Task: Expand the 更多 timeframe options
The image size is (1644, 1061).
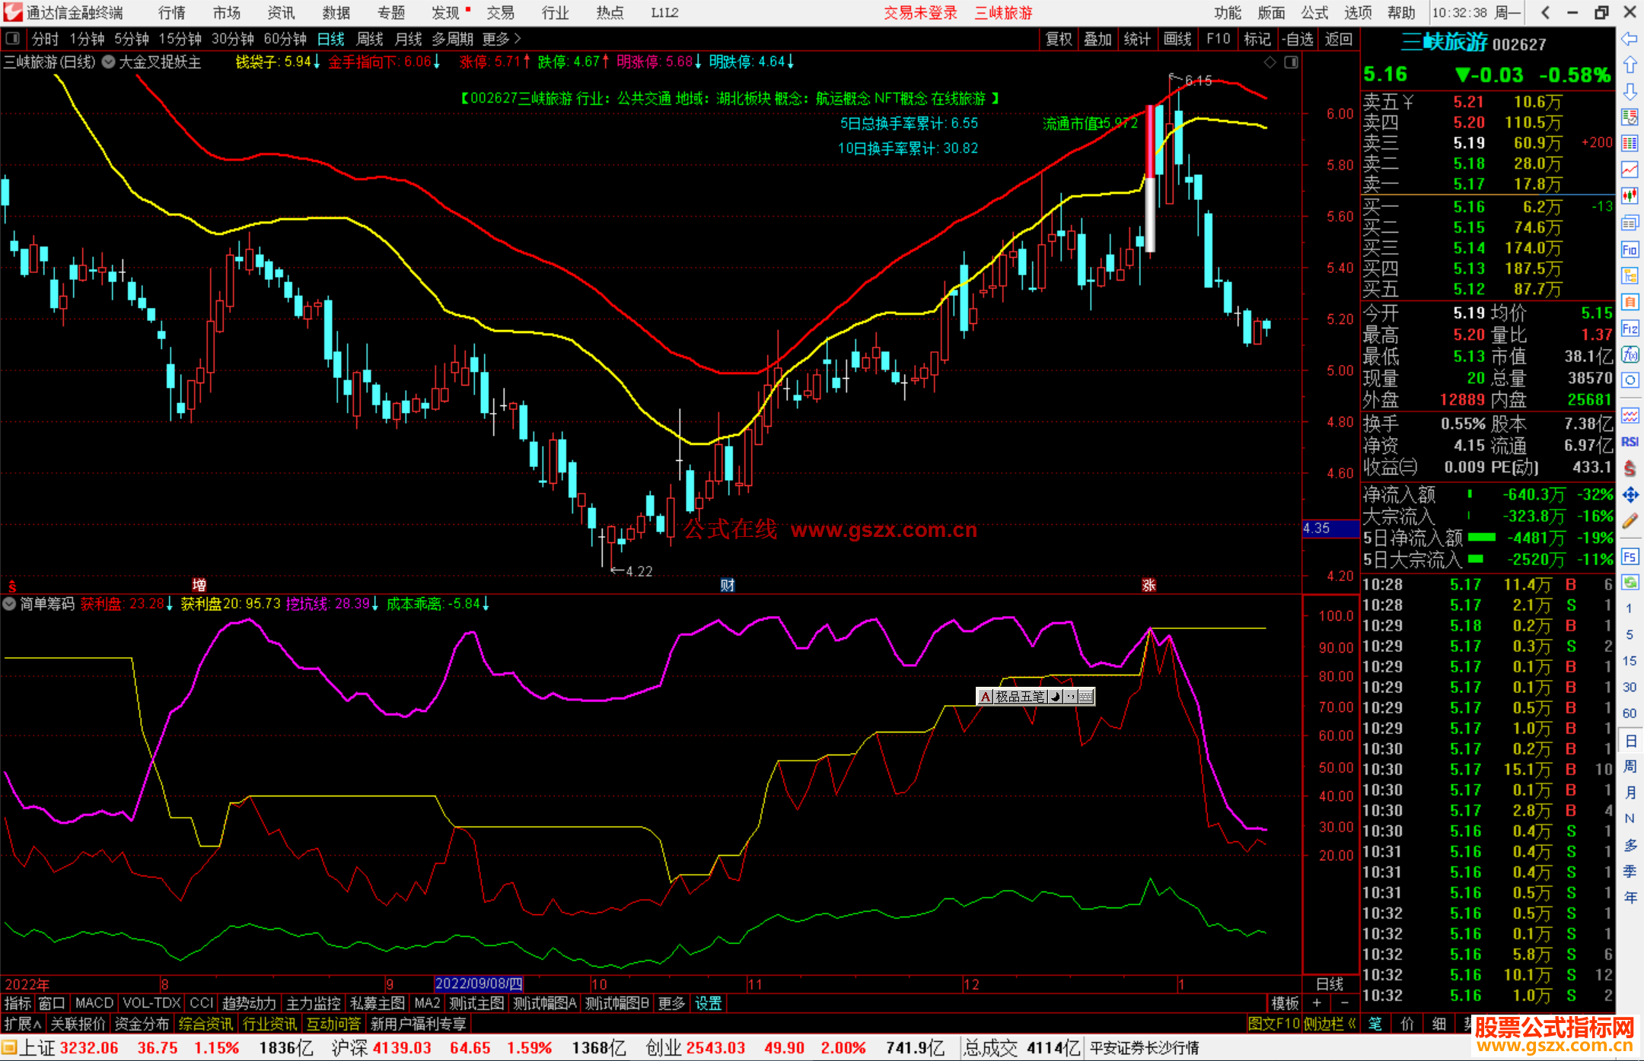Action: tap(502, 39)
